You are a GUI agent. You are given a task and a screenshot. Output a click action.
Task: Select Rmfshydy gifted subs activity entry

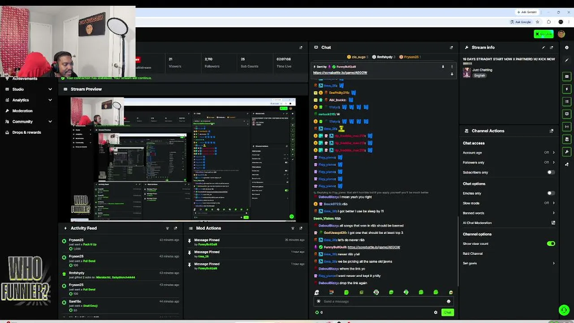(x=121, y=275)
